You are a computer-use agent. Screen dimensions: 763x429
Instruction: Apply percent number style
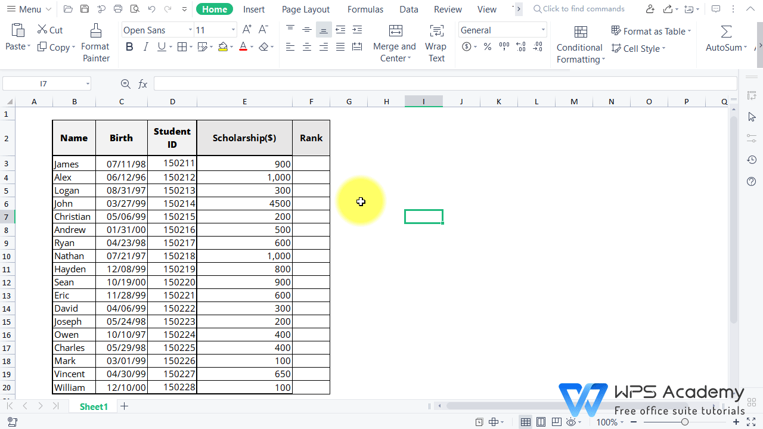[x=487, y=47]
